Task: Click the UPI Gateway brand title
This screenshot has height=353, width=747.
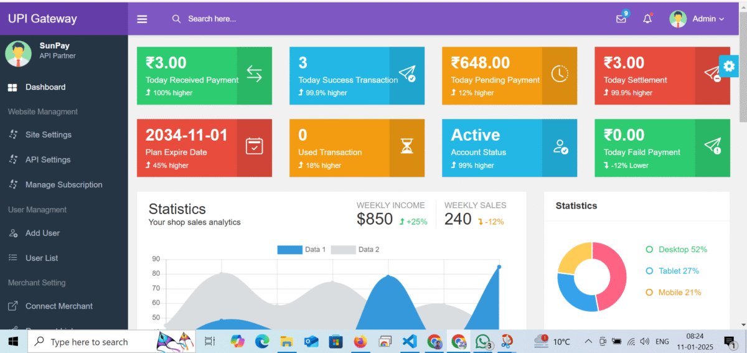Action: (x=42, y=19)
